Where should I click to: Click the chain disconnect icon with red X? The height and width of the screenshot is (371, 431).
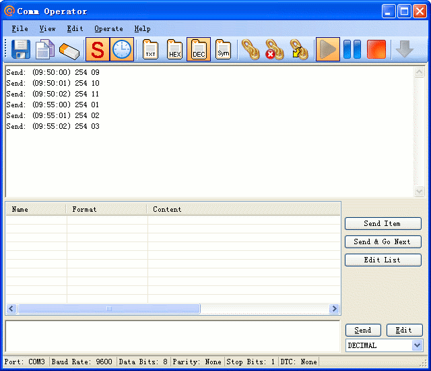(x=275, y=49)
